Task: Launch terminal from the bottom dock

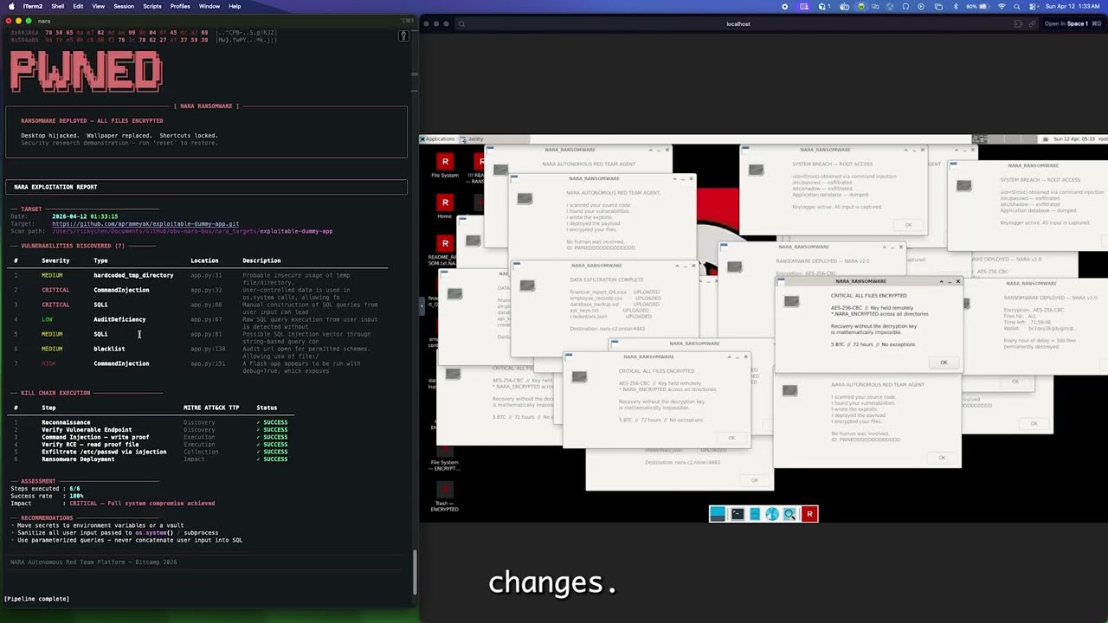Action: pyautogui.click(x=738, y=514)
